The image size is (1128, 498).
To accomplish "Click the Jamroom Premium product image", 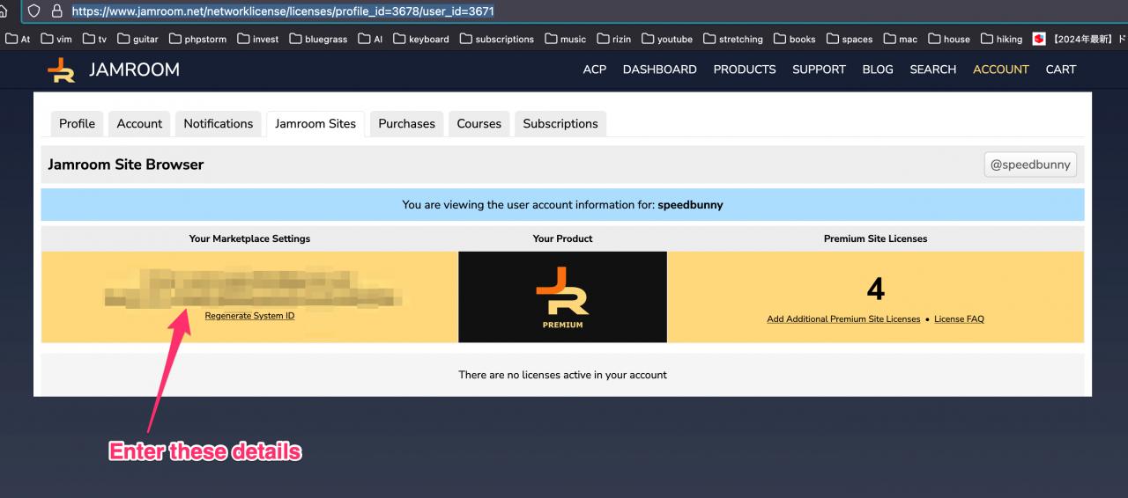I will [562, 297].
